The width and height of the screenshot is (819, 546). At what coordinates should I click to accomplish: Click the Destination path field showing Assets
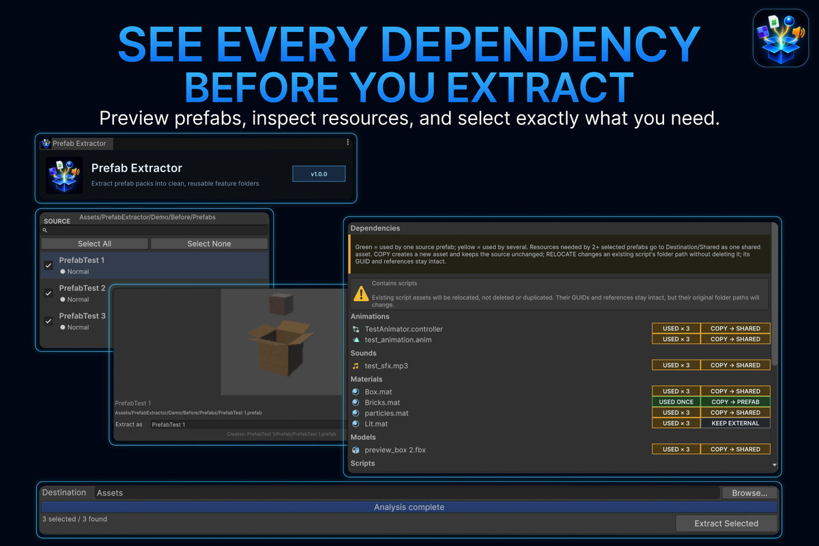[x=407, y=493]
